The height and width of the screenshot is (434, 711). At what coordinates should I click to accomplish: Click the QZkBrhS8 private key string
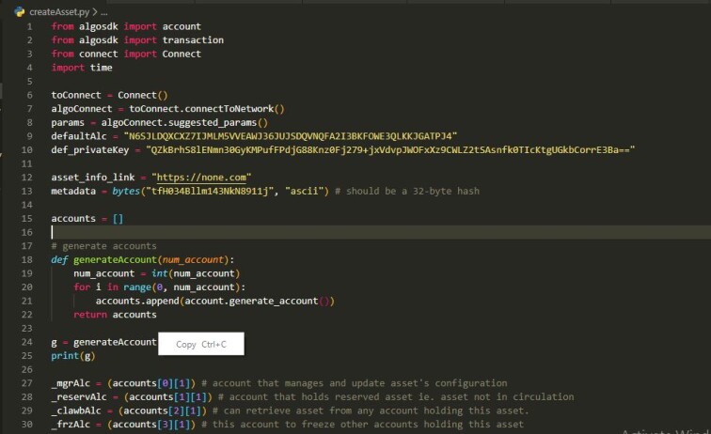point(390,150)
